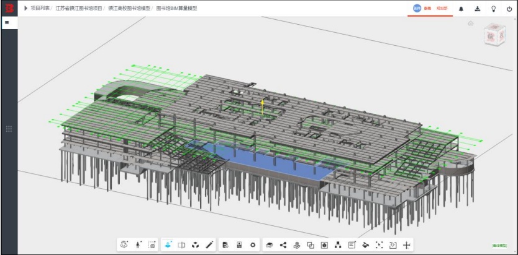518x255 pixels.
Task: Click the power logout icon
Action: click(509, 9)
